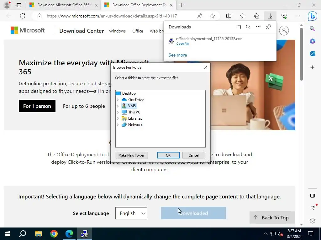Open Favorites list icon
The height and width of the screenshot is (240, 321).
pos(243,16)
